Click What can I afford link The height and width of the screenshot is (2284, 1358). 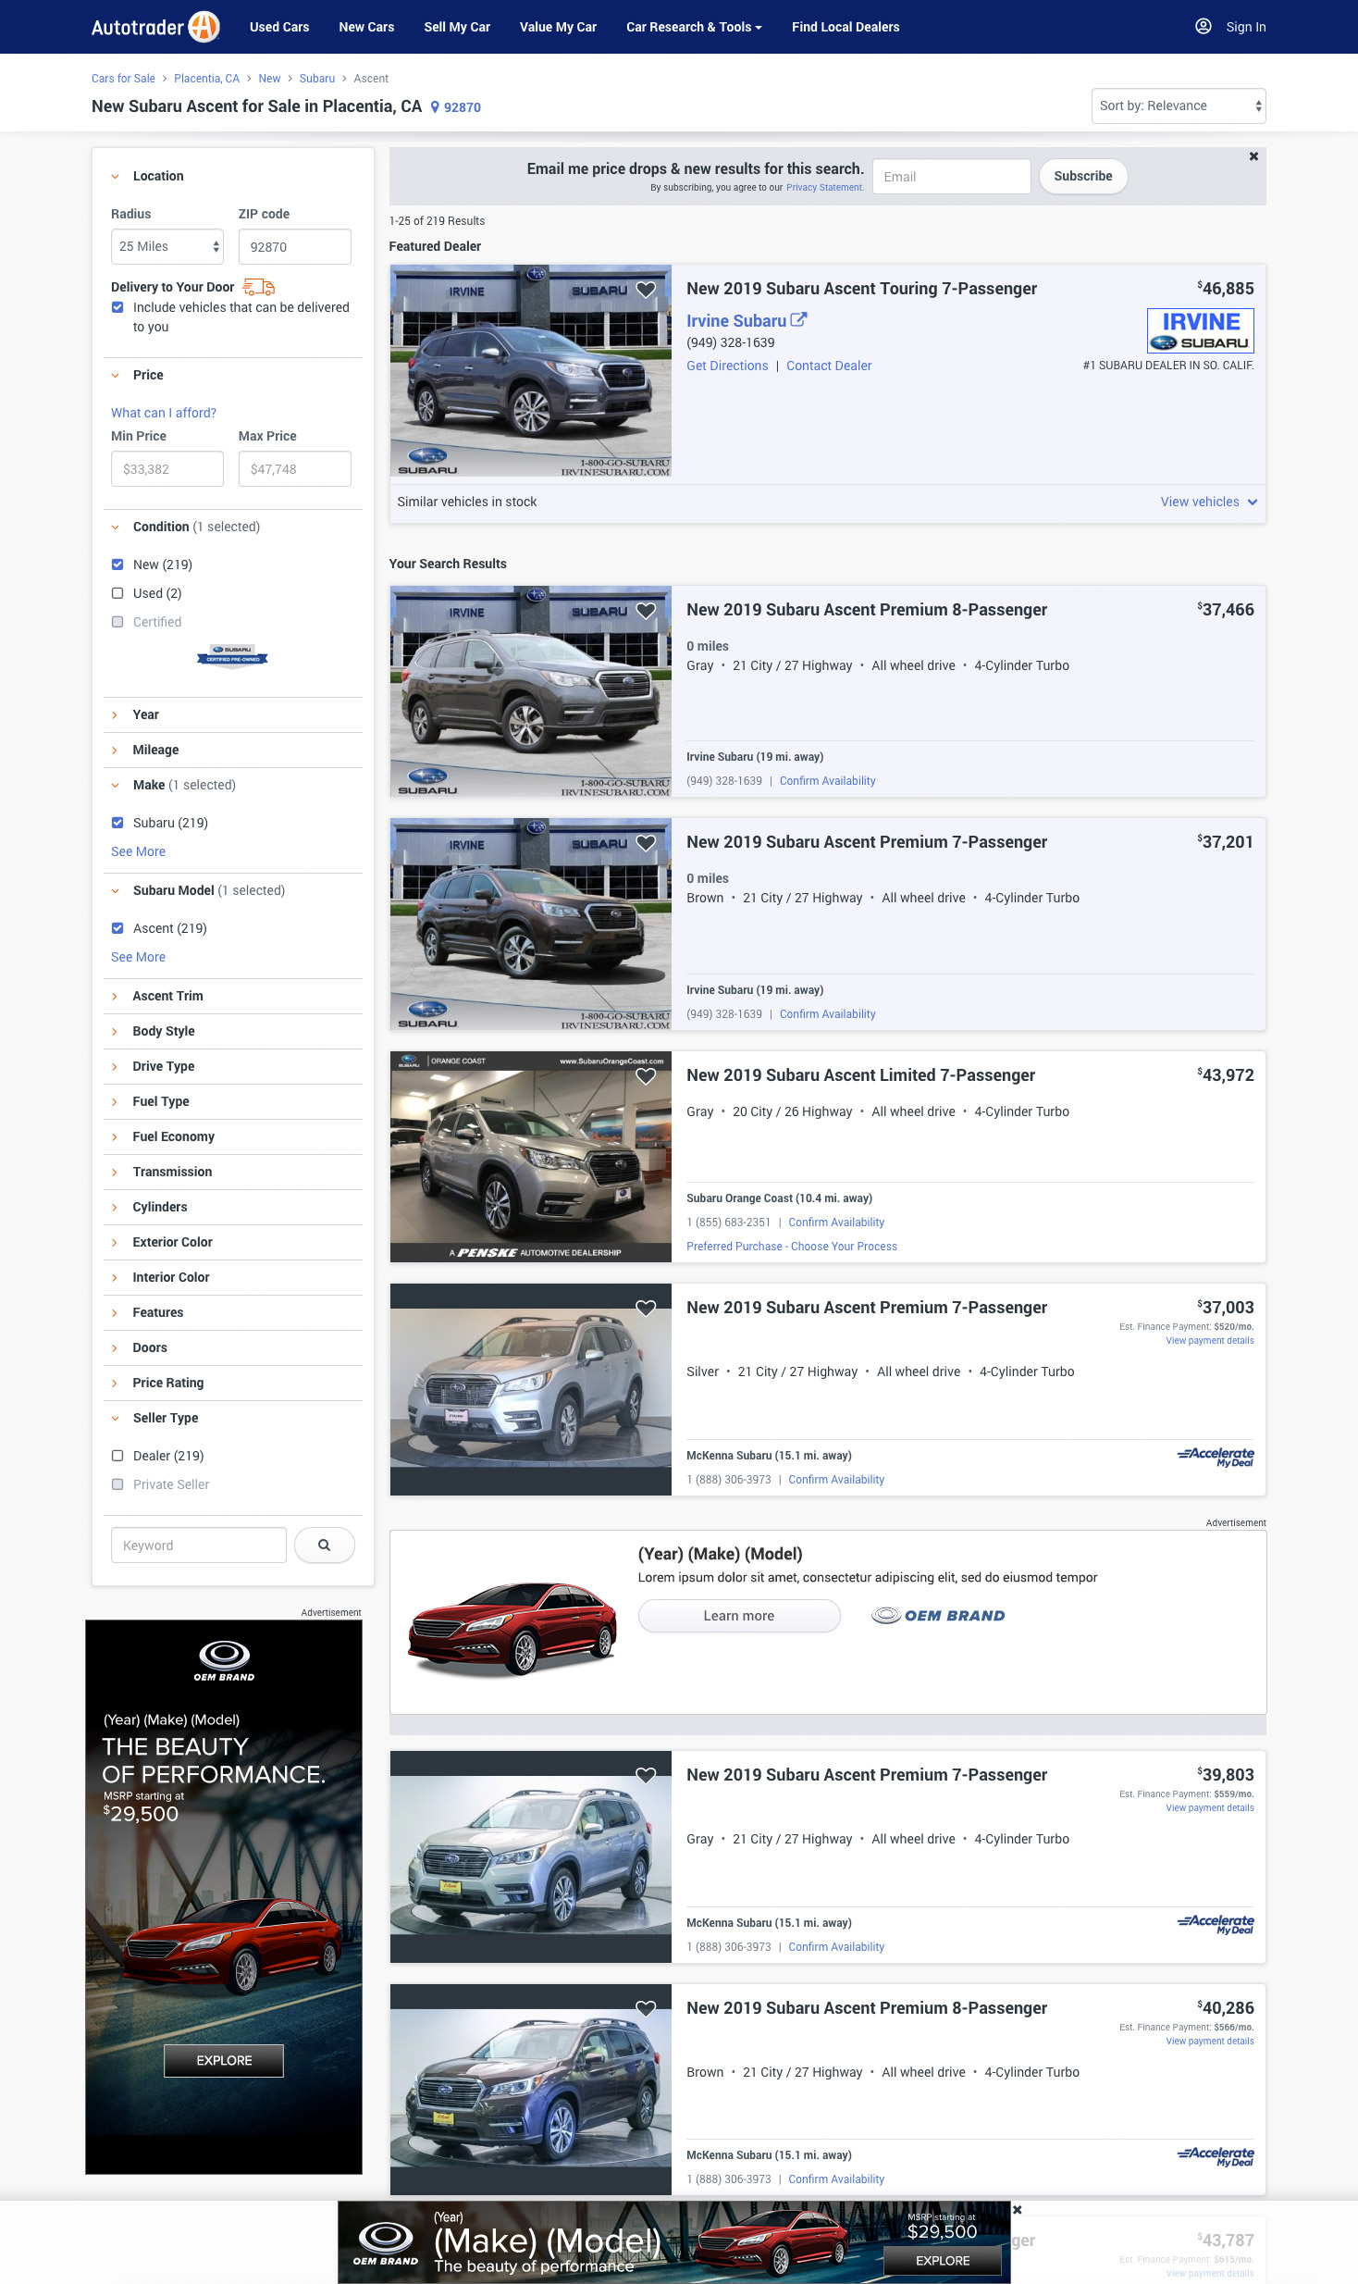point(164,413)
